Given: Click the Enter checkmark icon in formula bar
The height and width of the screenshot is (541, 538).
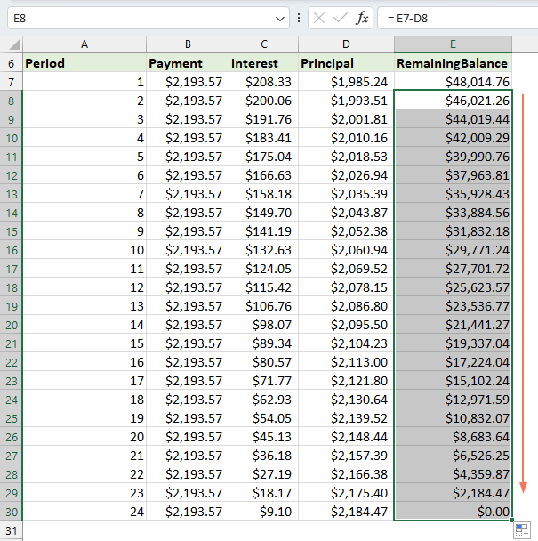Looking at the screenshot, I should 341,18.
